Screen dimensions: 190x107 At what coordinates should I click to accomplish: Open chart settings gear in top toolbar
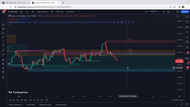pyautogui.click(x=168, y=12)
